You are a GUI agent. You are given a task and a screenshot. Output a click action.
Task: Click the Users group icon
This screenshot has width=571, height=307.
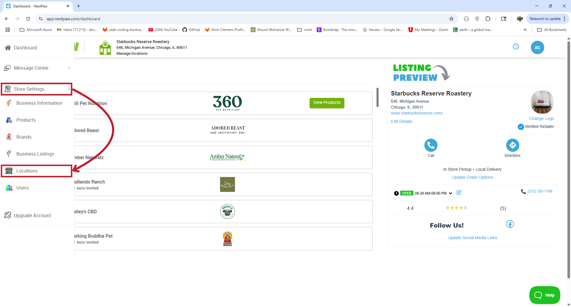point(9,188)
